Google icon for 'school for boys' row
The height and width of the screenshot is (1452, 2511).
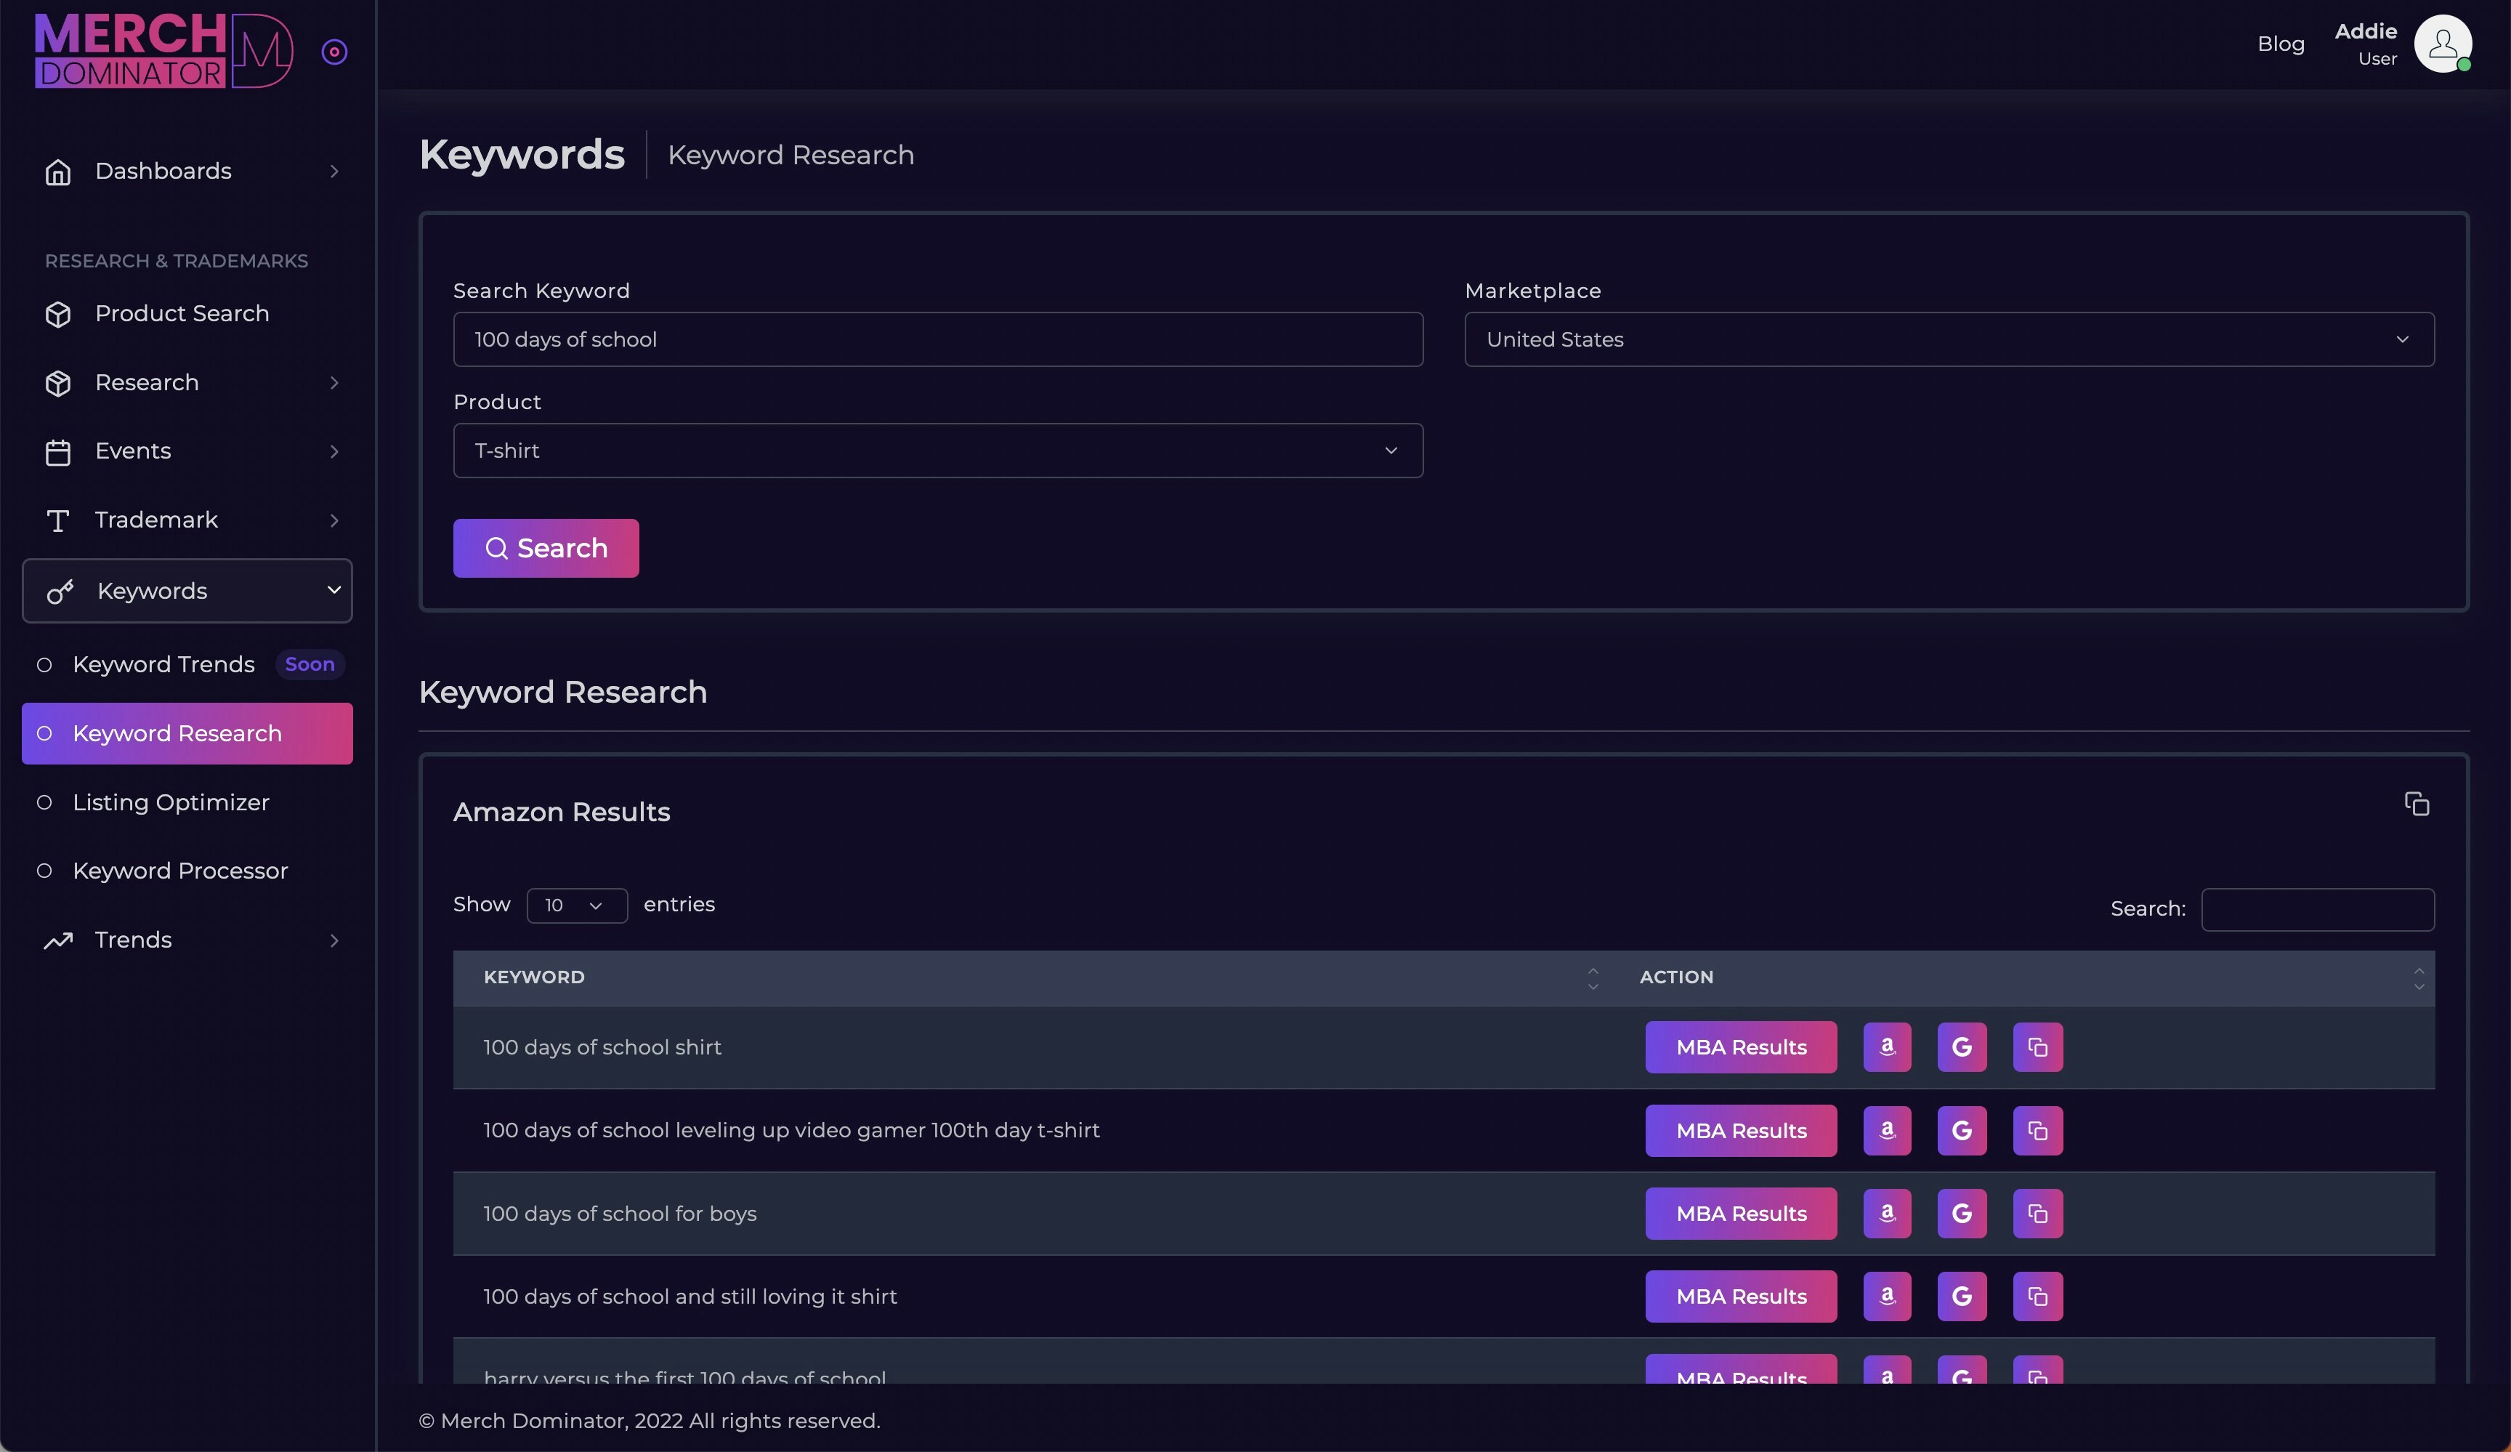(1962, 1214)
